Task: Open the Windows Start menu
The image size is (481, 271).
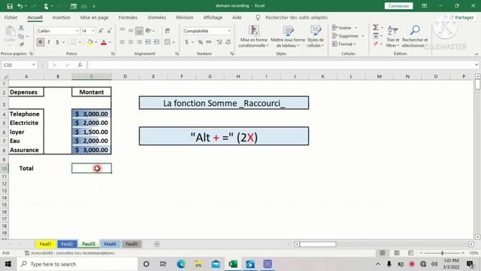Action: coord(8,264)
